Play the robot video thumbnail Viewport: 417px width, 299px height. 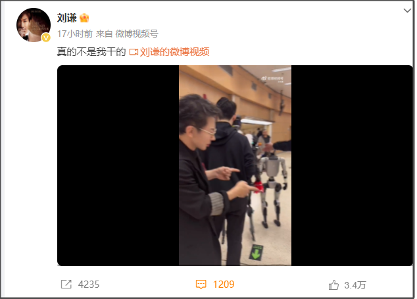(235, 165)
